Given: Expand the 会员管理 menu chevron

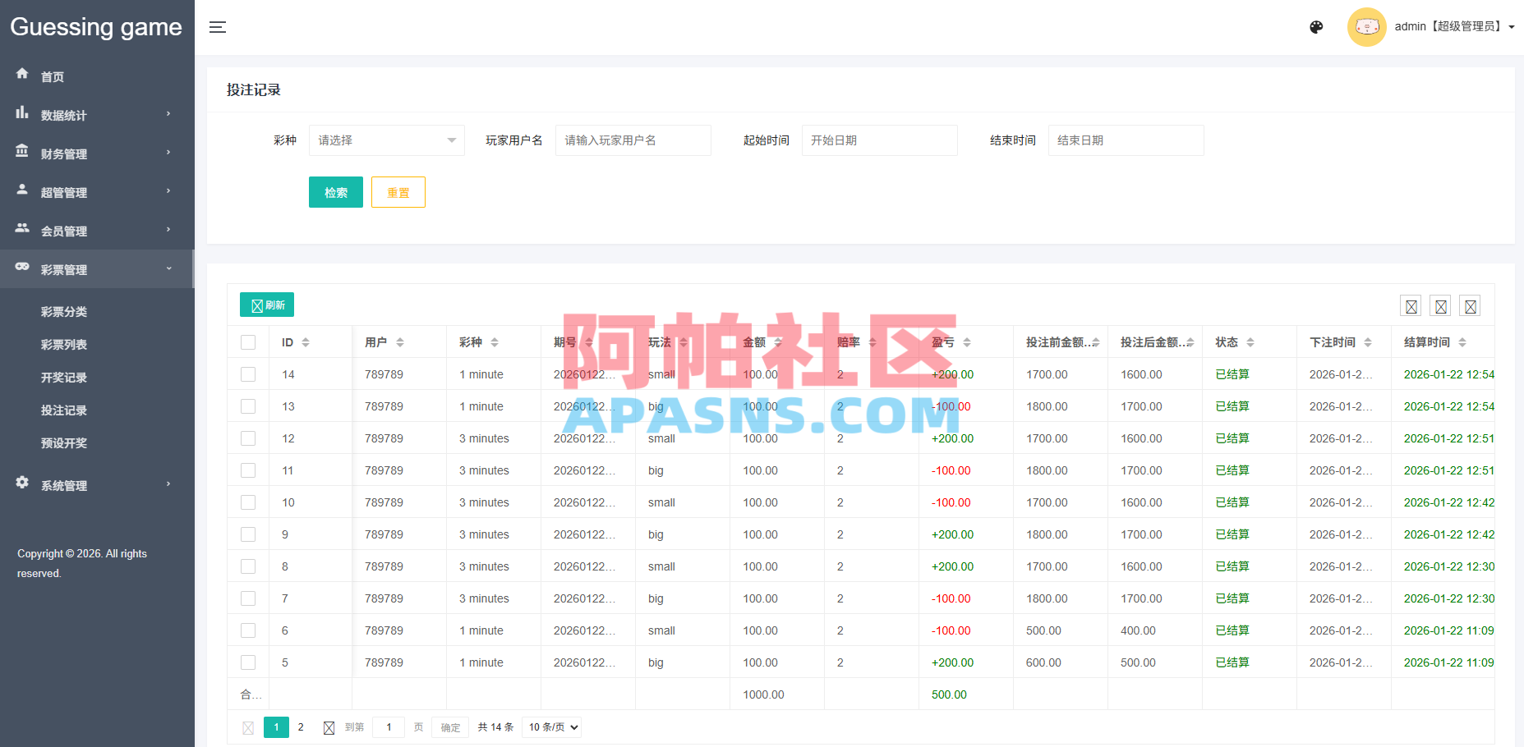Looking at the screenshot, I should (168, 230).
